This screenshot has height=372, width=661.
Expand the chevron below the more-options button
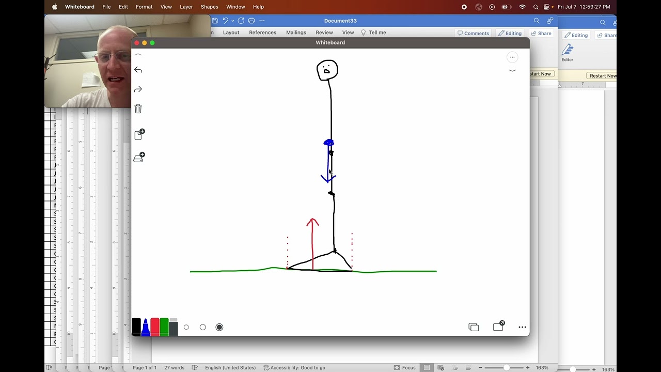(512, 70)
